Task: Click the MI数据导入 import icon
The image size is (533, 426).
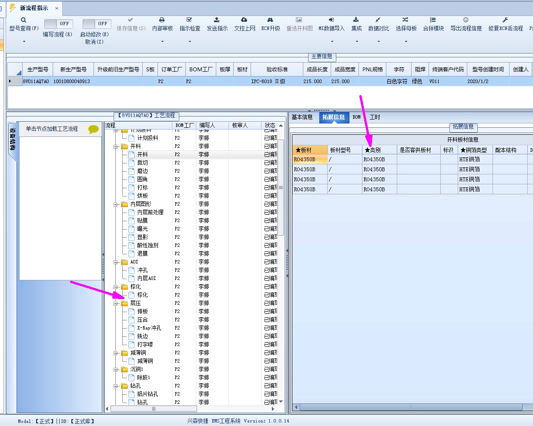Action: coord(331,20)
